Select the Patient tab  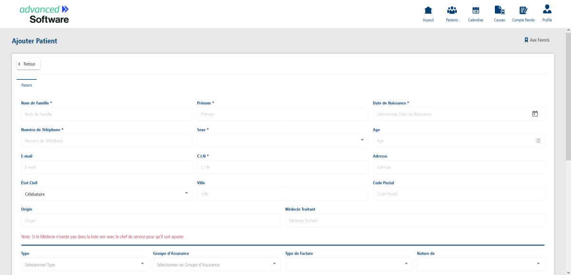pyautogui.click(x=27, y=85)
